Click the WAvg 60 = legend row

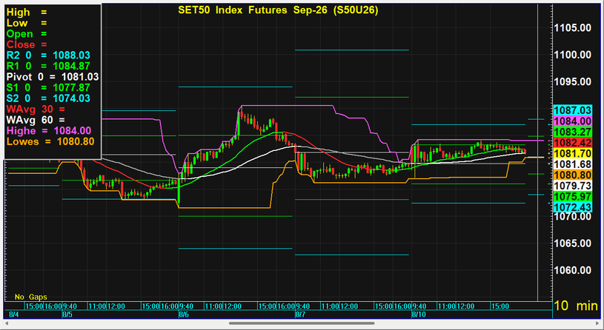(36, 120)
